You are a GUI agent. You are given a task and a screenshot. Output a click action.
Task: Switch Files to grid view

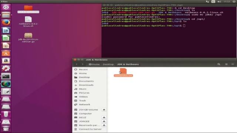click(x=233, y=64)
